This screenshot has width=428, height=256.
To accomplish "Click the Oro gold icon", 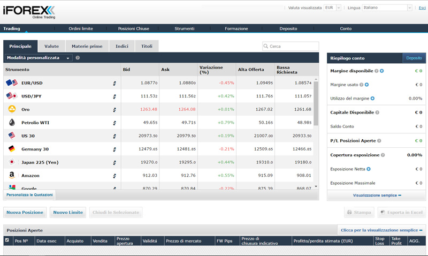I will pos(12,109).
